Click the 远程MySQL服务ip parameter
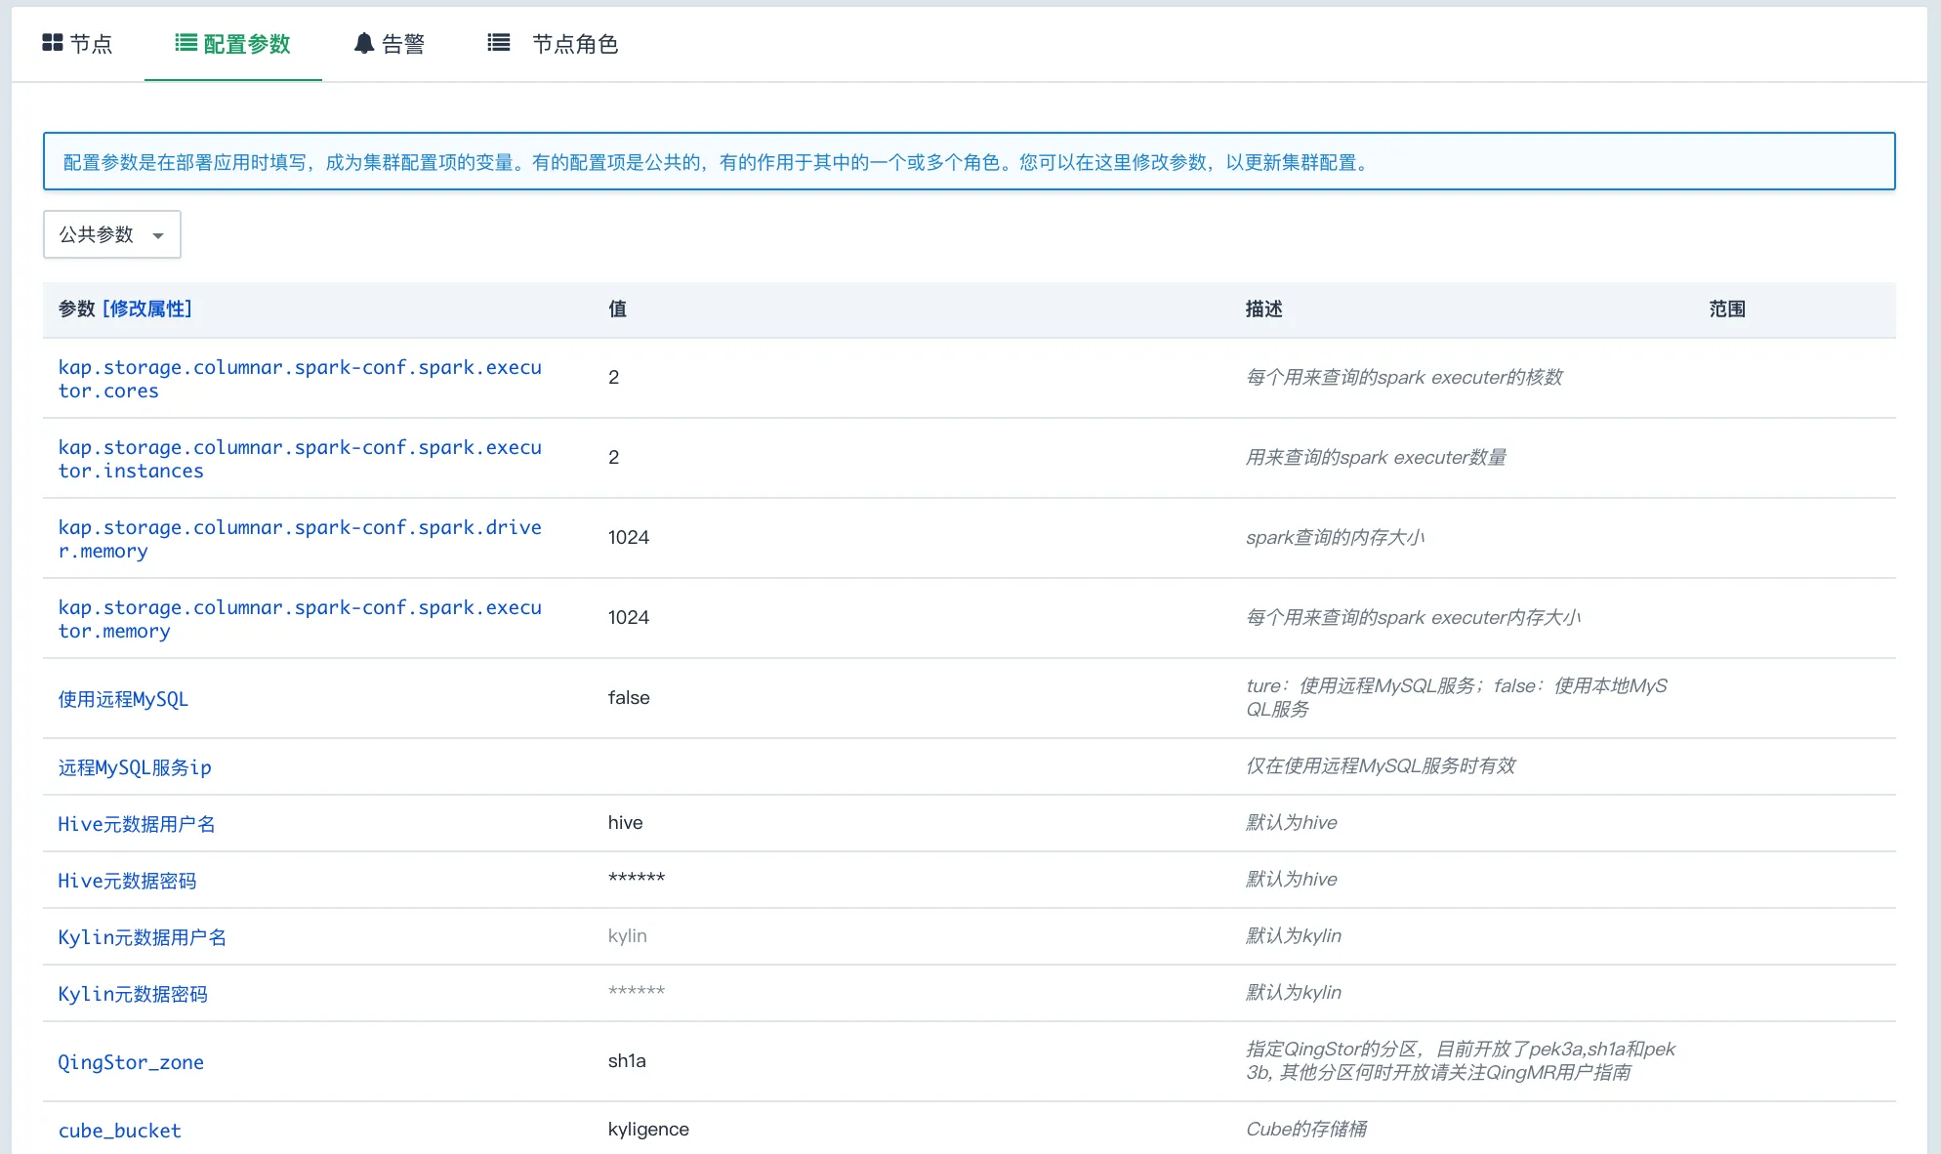 click(135, 767)
